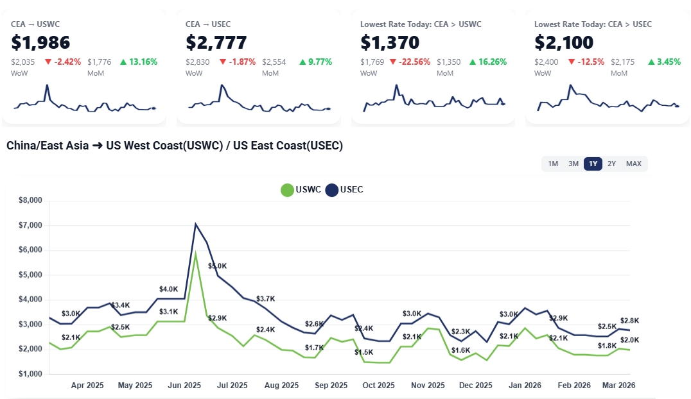691x399 pixels.
Task: Click the navy USEC legend circle
Action: (331, 190)
